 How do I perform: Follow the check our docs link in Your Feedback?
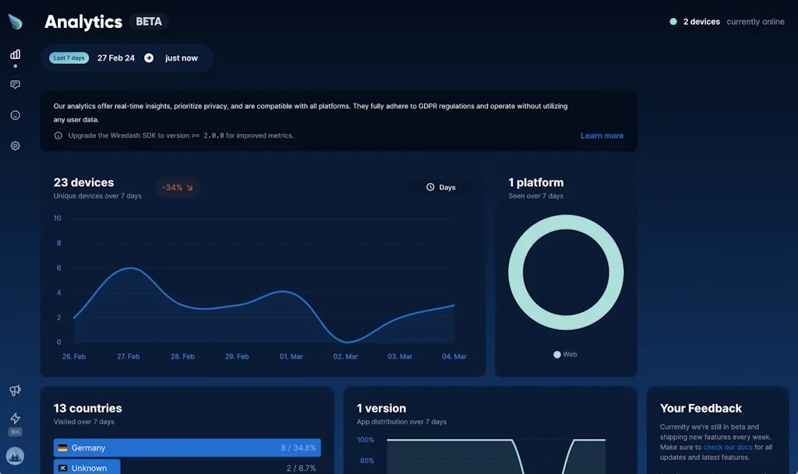tap(728, 447)
